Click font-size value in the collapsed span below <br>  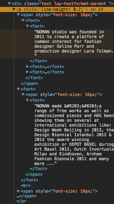[x=73, y=191]
